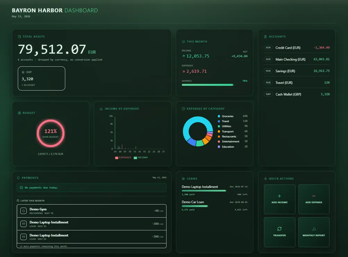Open the Credit Card (EUR) account

[x=297, y=48]
